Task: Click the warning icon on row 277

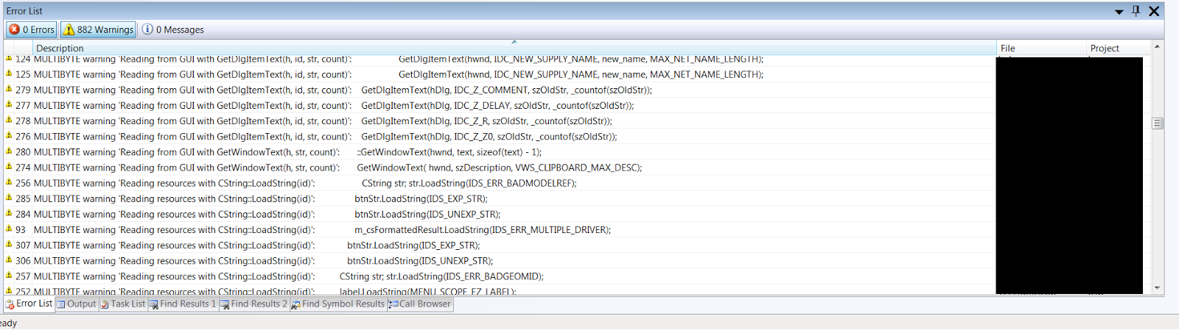Action: click(9, 104)
